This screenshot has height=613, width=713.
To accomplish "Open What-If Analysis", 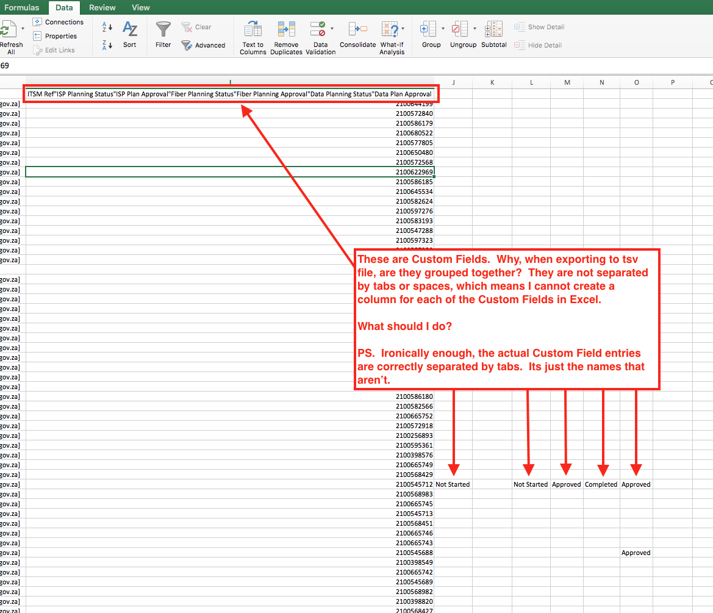I will pos(391,38).
